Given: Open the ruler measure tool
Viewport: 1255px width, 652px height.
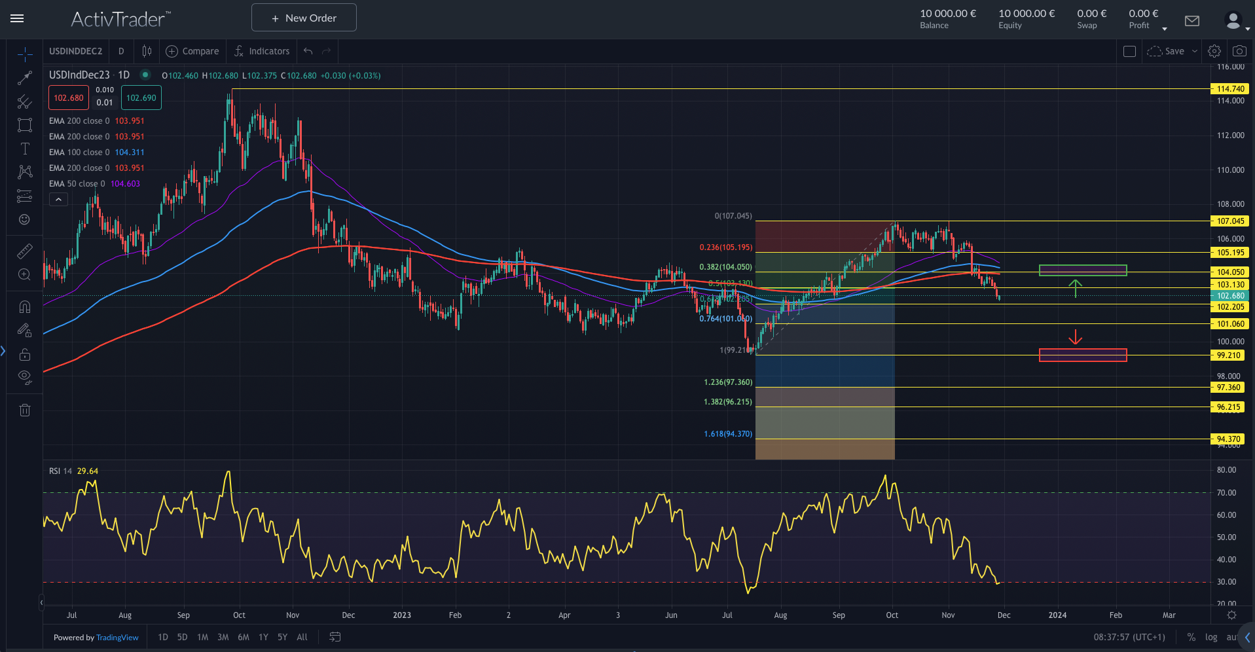Looking at the screenshot, I should [24, 251].
